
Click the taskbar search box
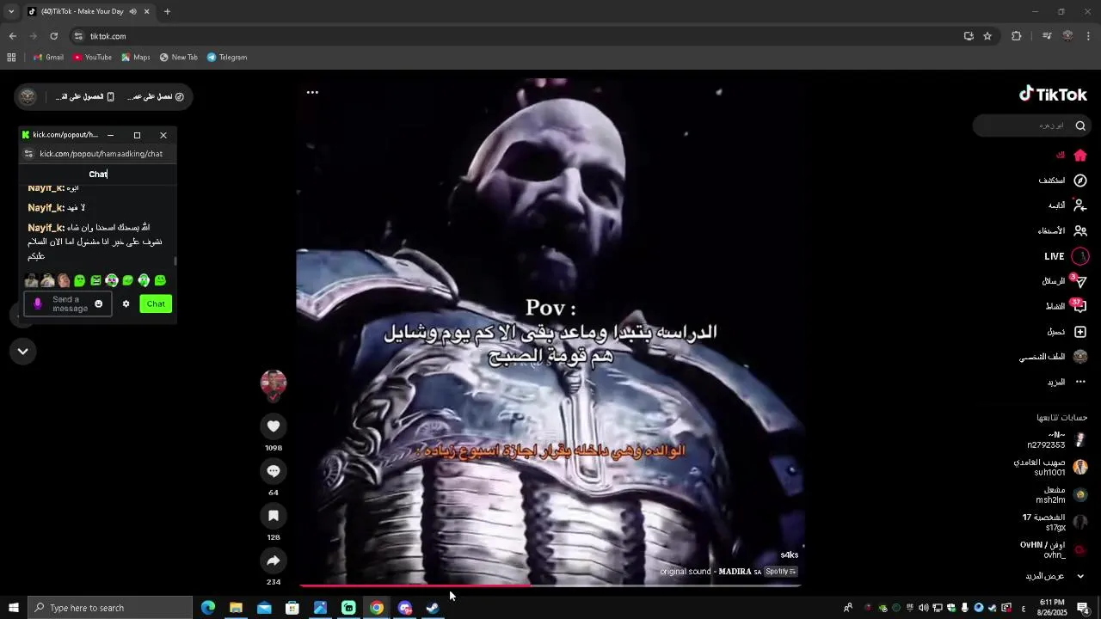pyautogui.click(x=110, y=608)
